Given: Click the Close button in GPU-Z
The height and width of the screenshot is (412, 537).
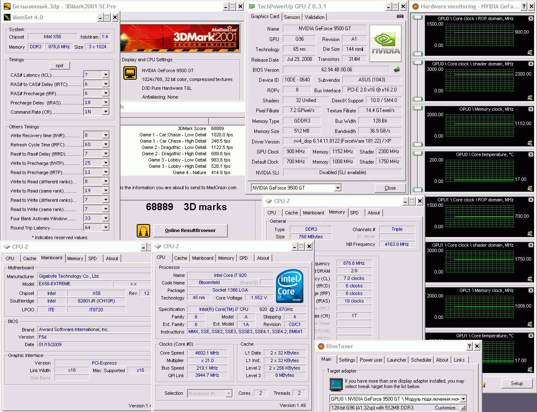Looking at the screenshot, I should [390, 188].
